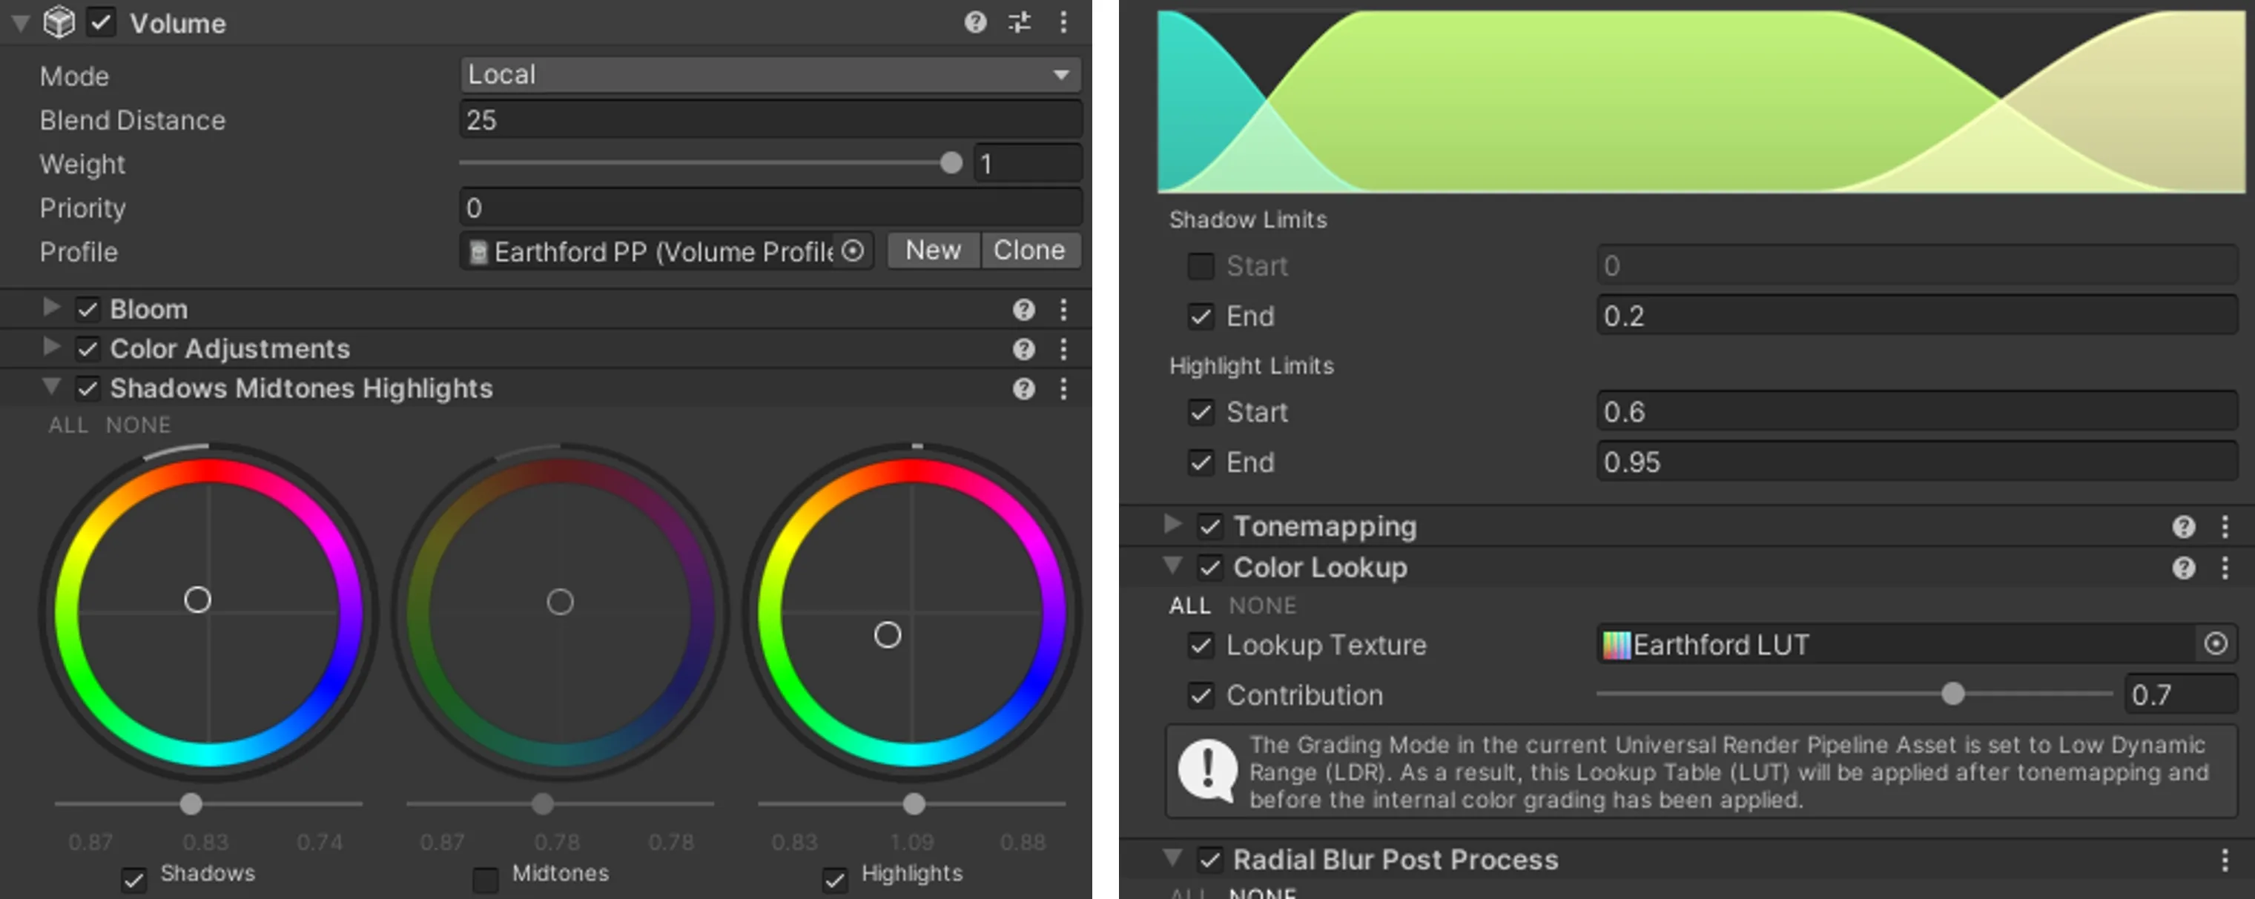Open Tonemapping help icon
The width and height of the screenshot is (2255, 899).
(2183, 526)
